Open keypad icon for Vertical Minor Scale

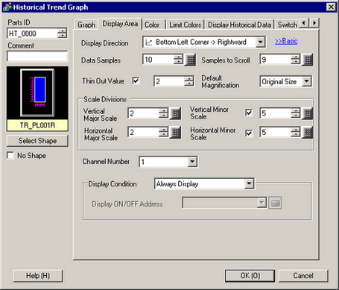point(308,113)
